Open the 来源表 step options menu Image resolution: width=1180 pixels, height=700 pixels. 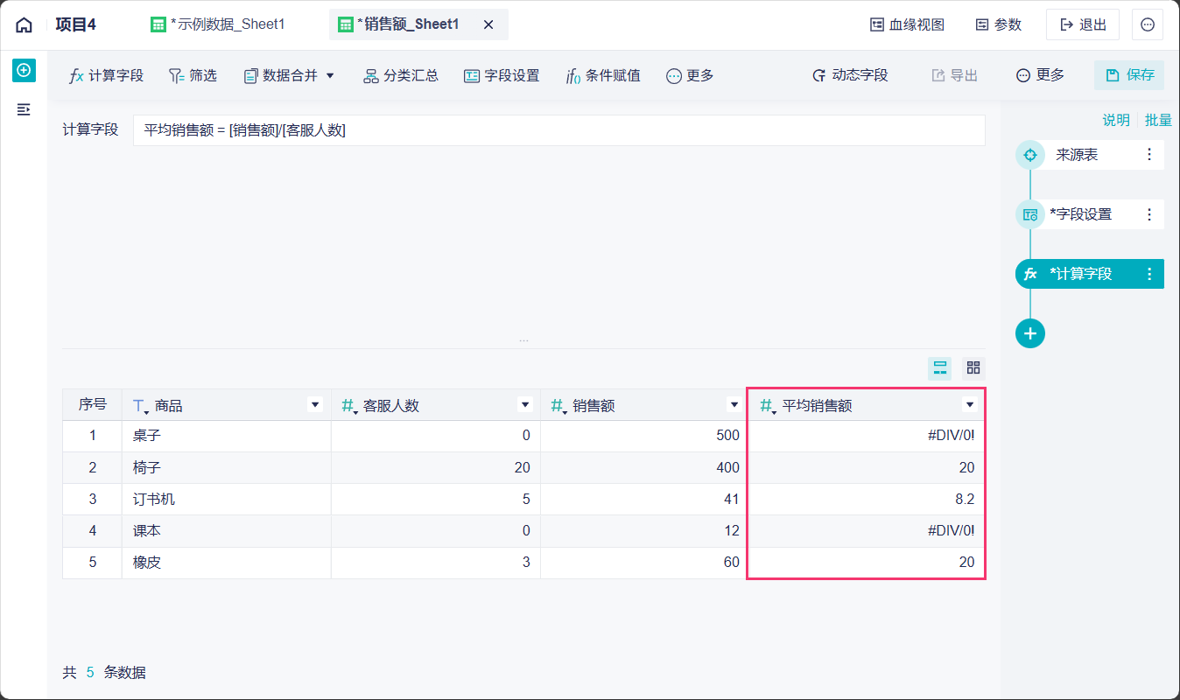point(1149,155)
